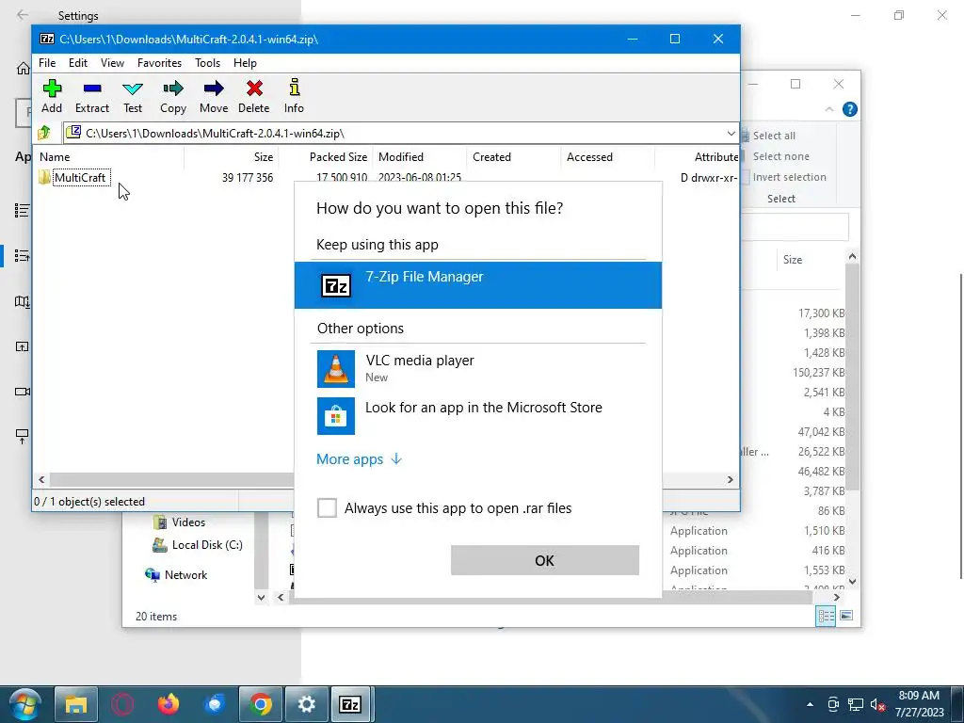The image size is (964, 723).
Task: Collapse the Explorer ribbon chevron
Action: point(828,109)
